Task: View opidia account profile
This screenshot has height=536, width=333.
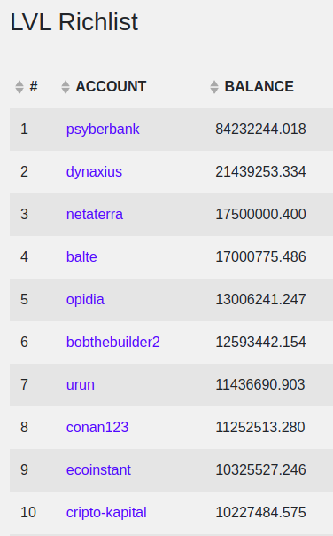Action: (85, 299)
